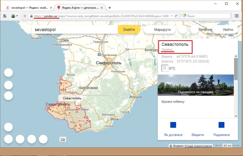Switch to the 'sevastopol — Яндекс' tab
Viewport: 243px width, 156px height.
29,8
